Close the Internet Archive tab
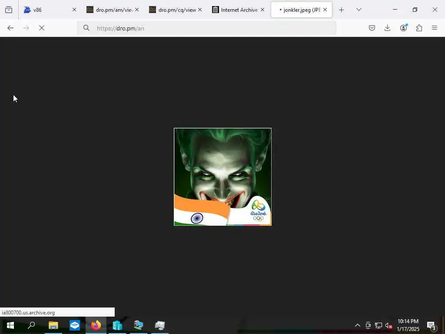Image resolution: width=445 pixels, height=334 pixels. (262, 10)
